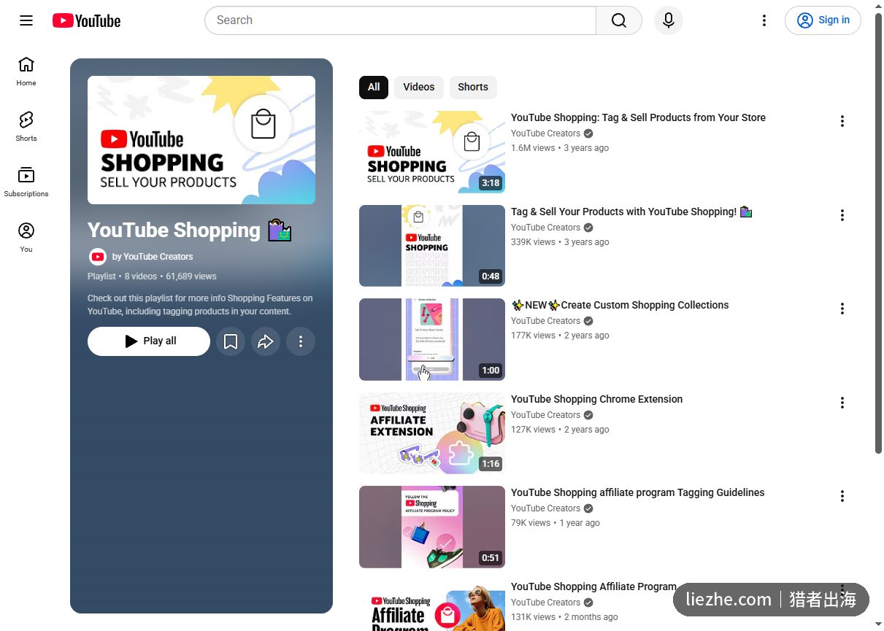Open the top-bar settings kebab menu
Image resolution: width=884 pixels, height=631 pixels.
tap(764, 20)
